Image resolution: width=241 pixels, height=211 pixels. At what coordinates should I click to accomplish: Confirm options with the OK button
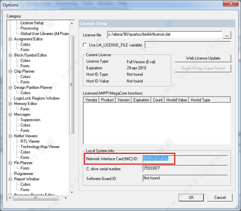click(191, 197)
